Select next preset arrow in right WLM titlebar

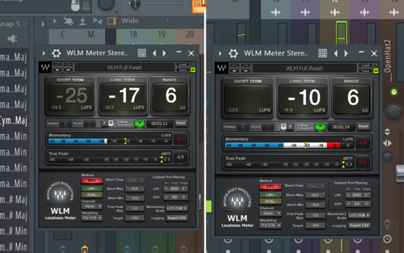click(x=346, y=53)
